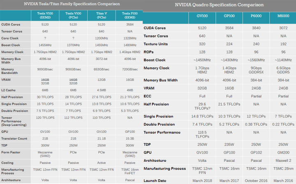Click the '29.6 TFLOPs?' half precision cell
This screenshot has width=296, height=184.
[202, 106]
